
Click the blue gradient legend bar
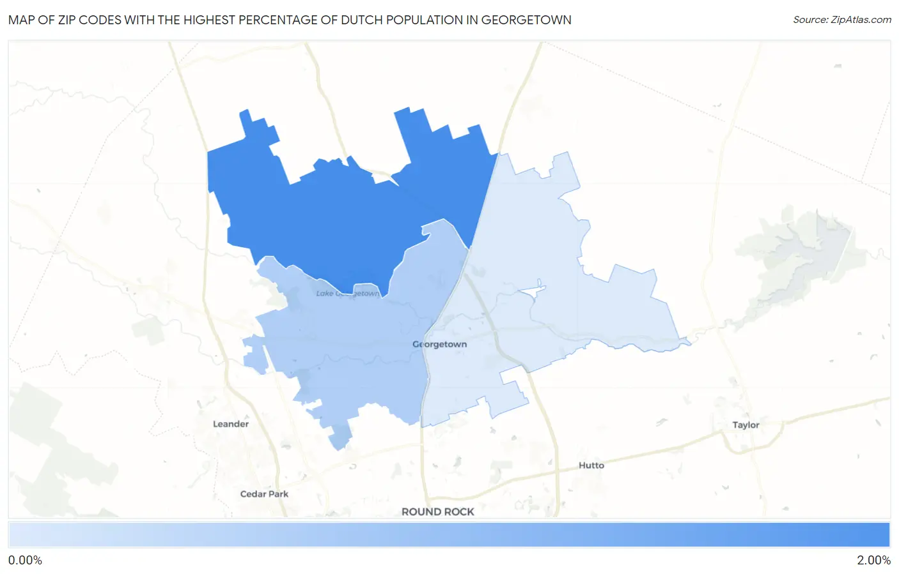[x=449, y=534]
